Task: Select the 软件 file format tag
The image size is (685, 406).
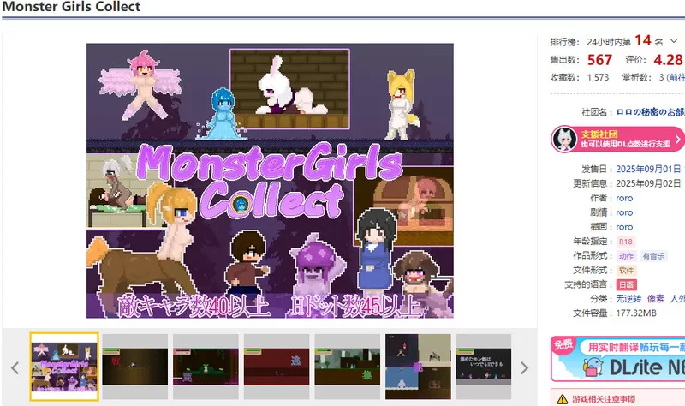Action: pyautogui.click(x=626, y=271)
